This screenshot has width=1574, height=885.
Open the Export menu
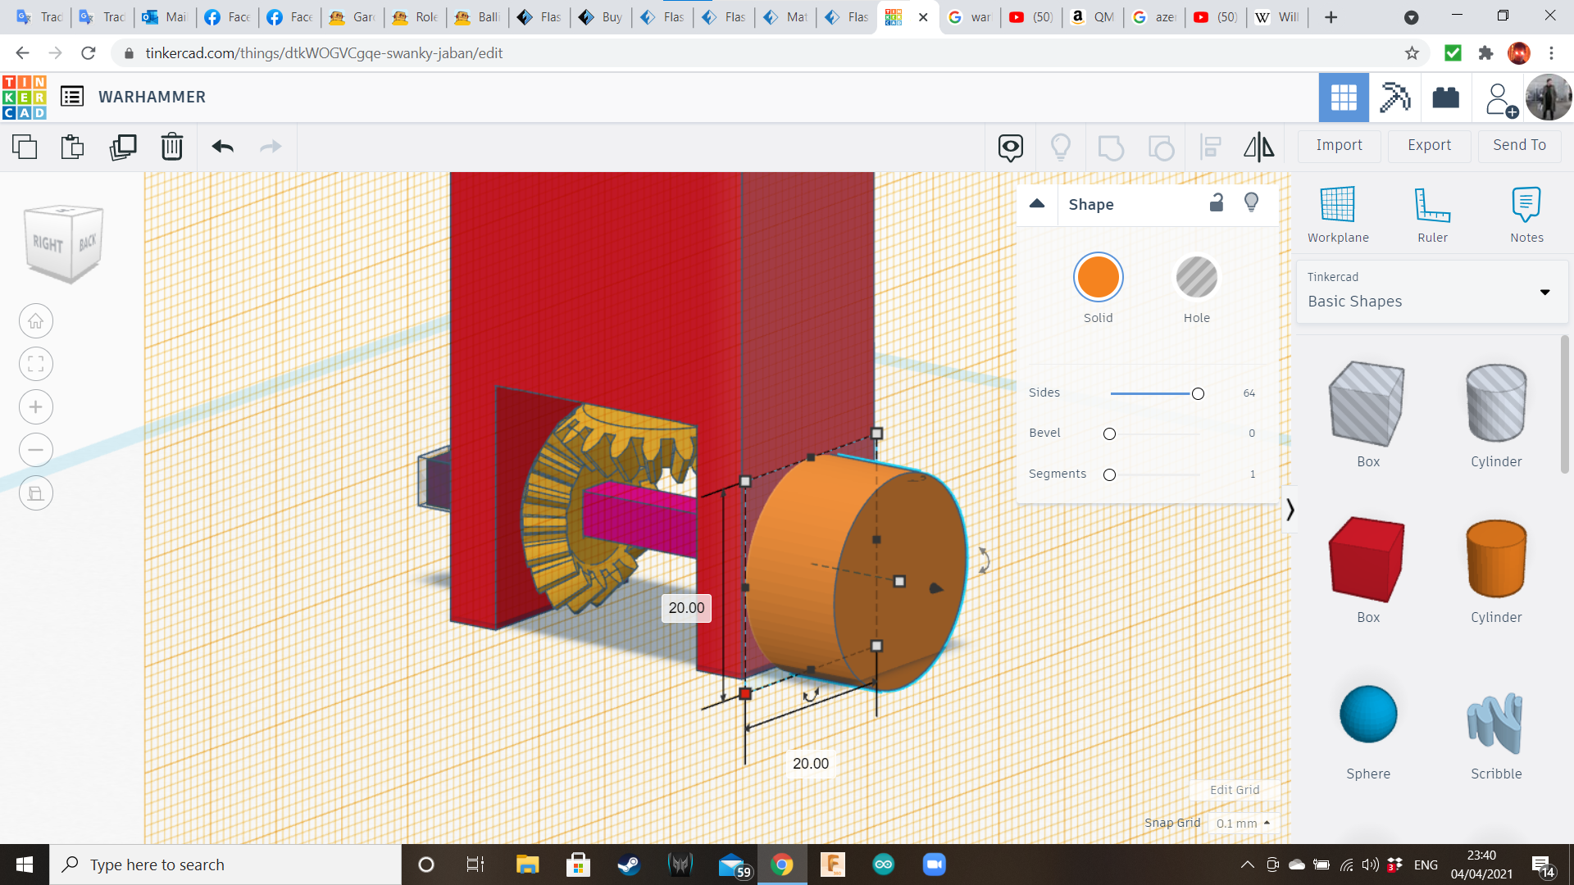point(1429,145)
